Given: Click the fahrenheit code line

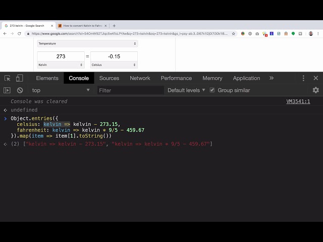Looking at the screenshot, I should click(81, 130).
